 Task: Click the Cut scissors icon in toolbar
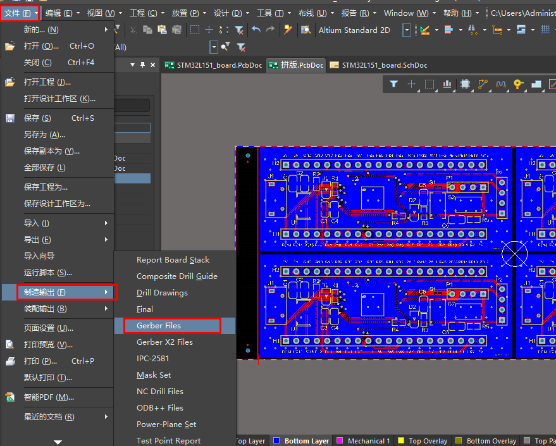(x=133, y=30)
